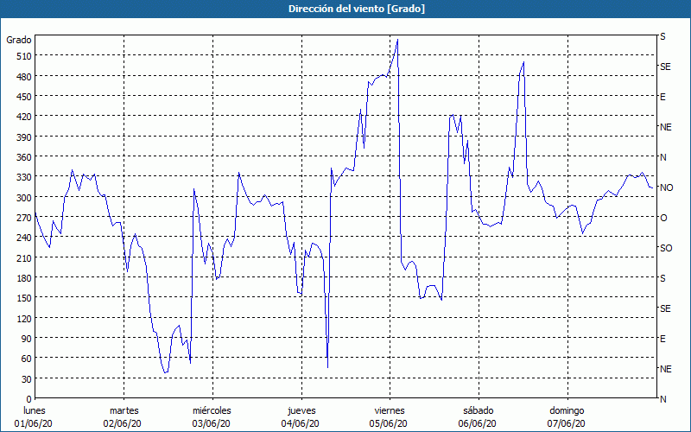Select the 'SO' compass direction label
Screen dimensions: 691x432
point(666,248)
